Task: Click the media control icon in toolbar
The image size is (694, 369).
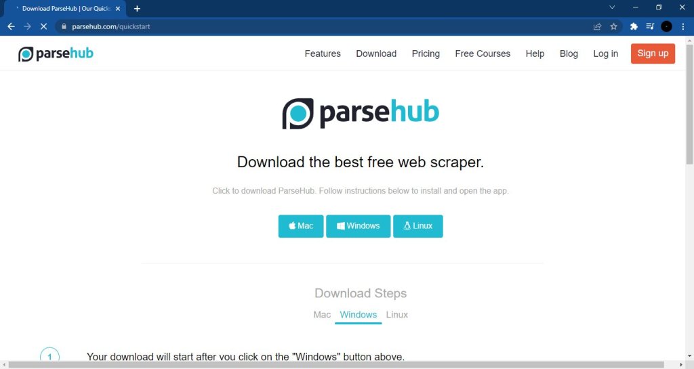Action: click(x=650, y=26)
